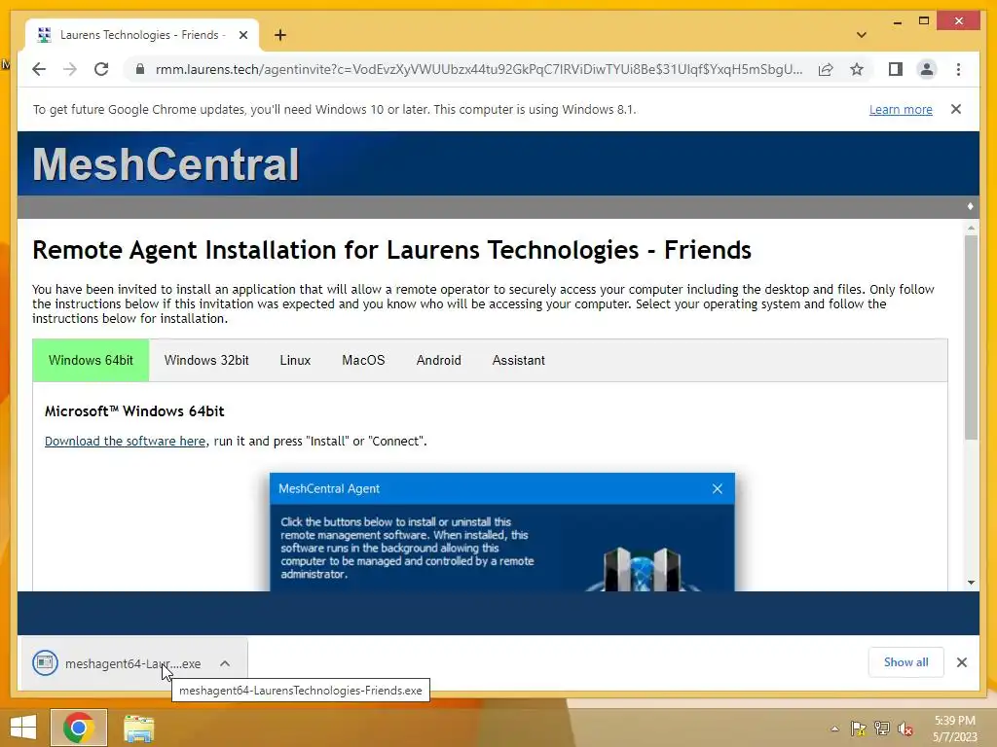Screen dimensions: 997x747
Task: Expand the download item options chevron
Action: point(225,663)
